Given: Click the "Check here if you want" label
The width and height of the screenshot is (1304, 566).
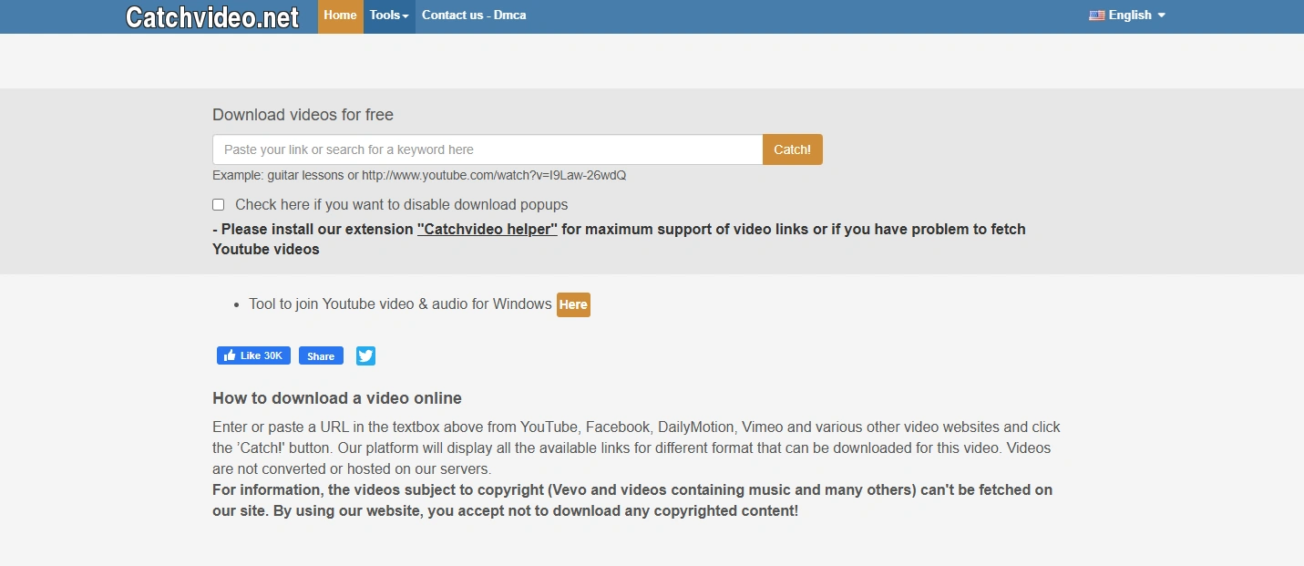Looking at the screenshot, I should pos(401,204).
